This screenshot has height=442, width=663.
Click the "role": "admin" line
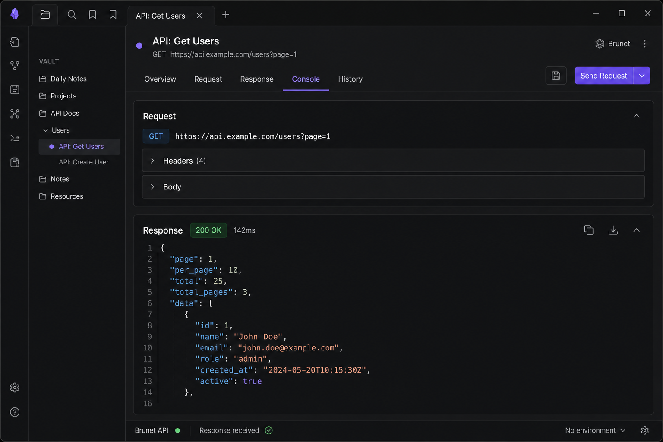(233, 359)
